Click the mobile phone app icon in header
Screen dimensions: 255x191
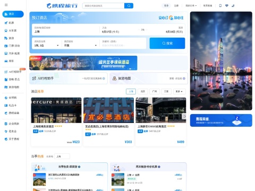(x=220, y=6)
